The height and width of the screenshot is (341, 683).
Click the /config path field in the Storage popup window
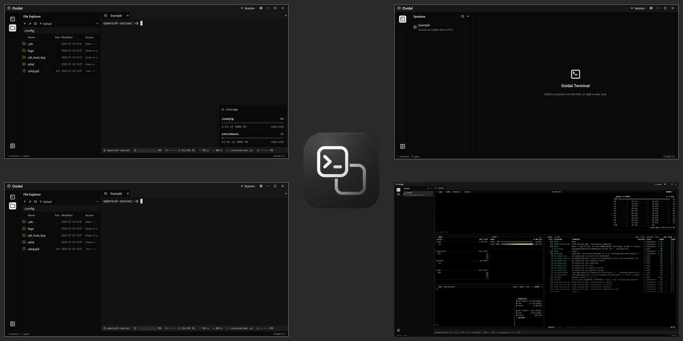pos(60,30)
